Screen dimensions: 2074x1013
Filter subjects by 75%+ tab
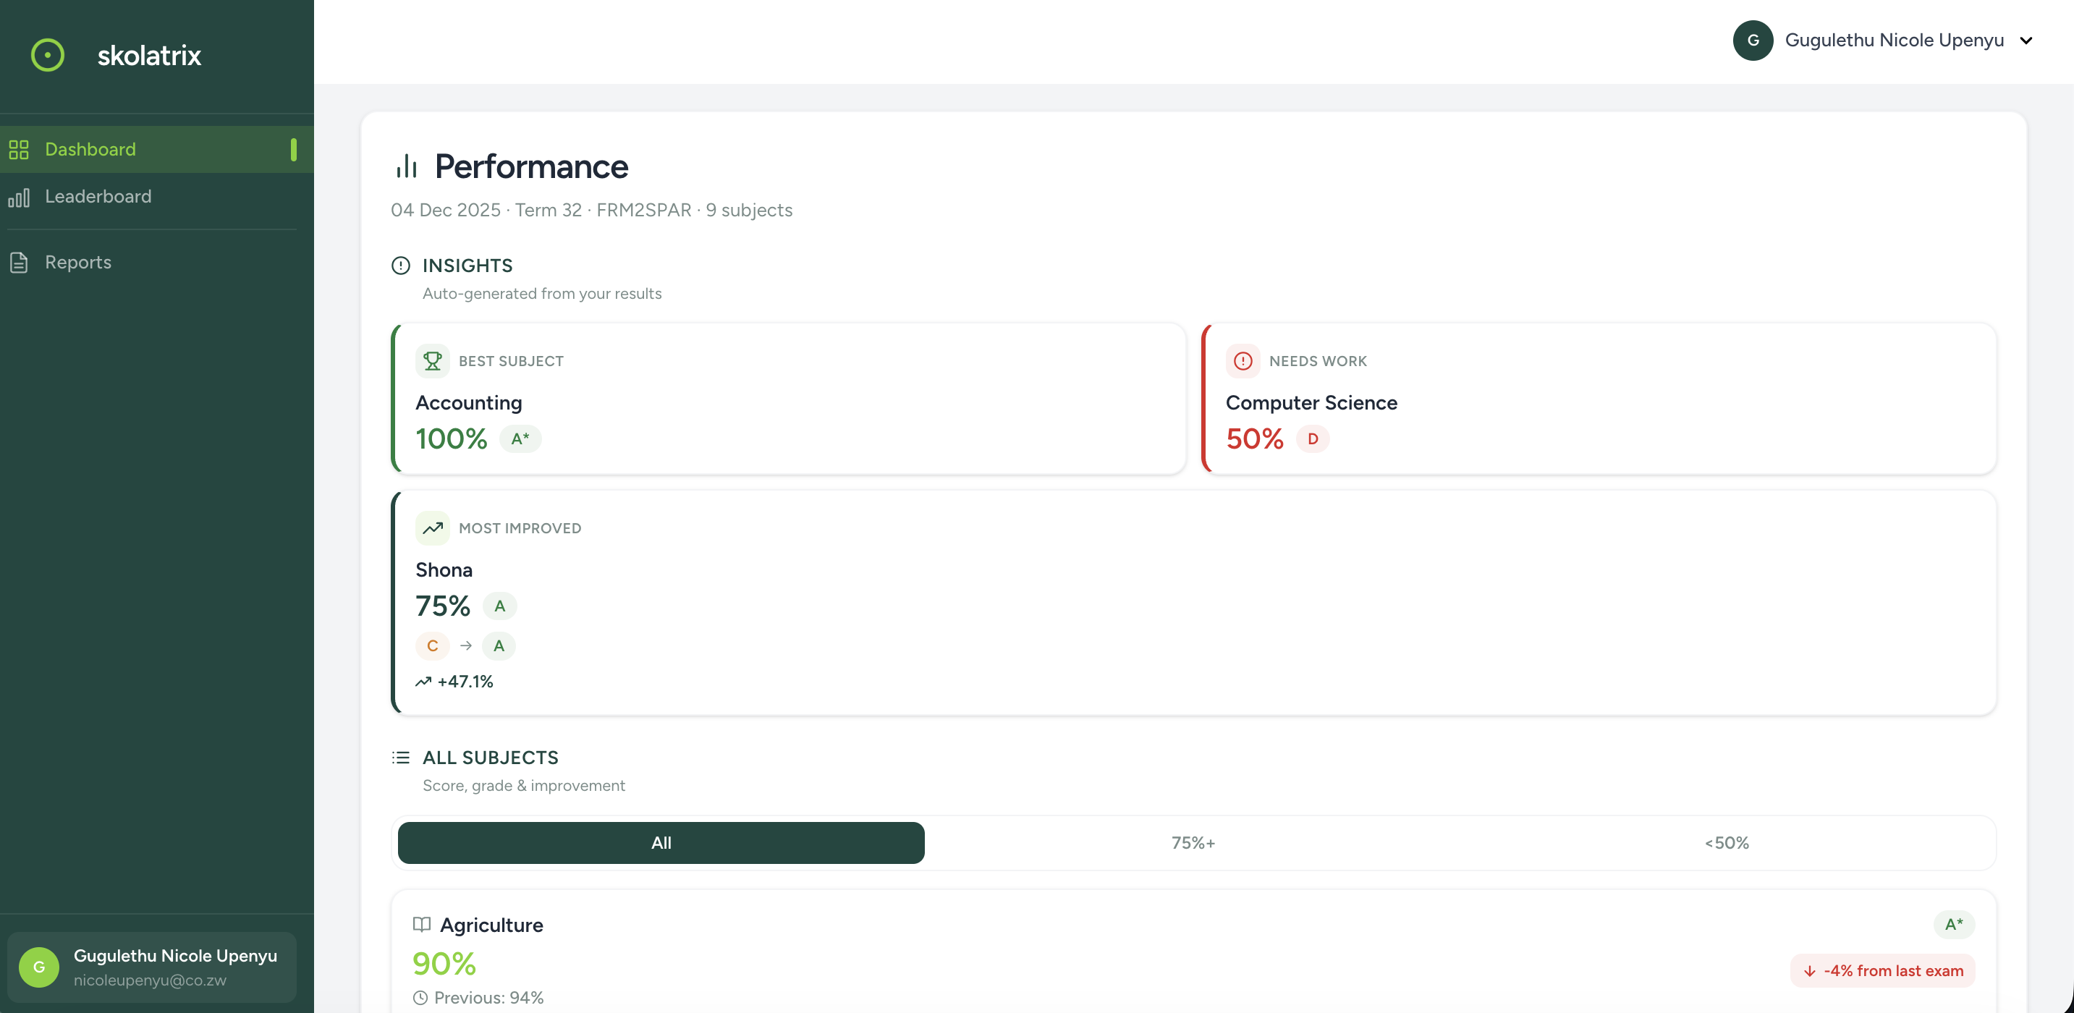pos(1193,843)
